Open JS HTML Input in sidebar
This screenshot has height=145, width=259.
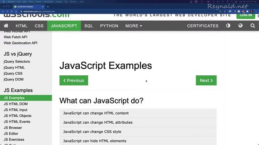(x=15, y=110)
